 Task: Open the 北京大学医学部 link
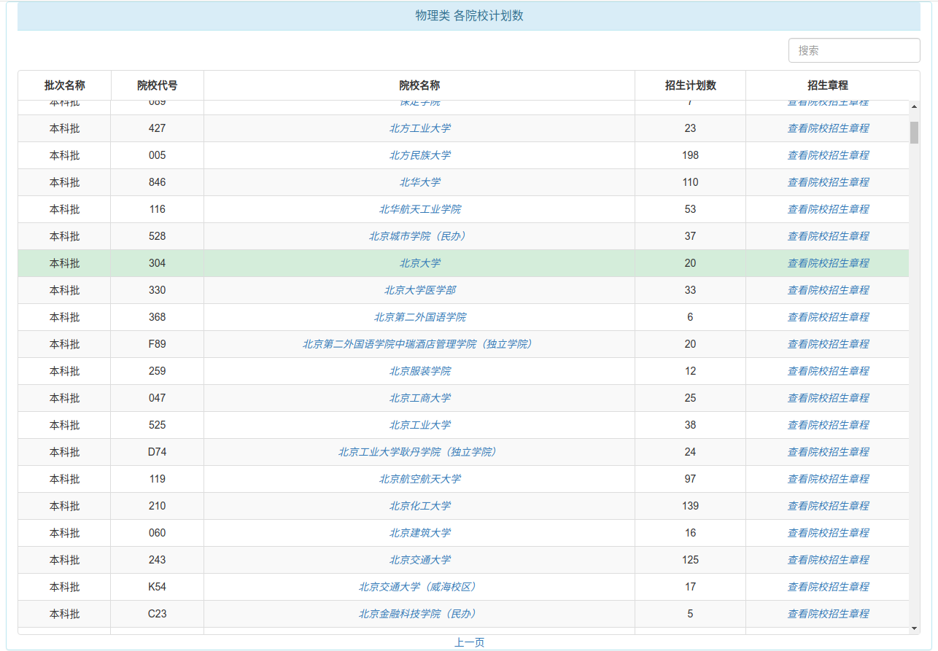[x=419, y=290]
